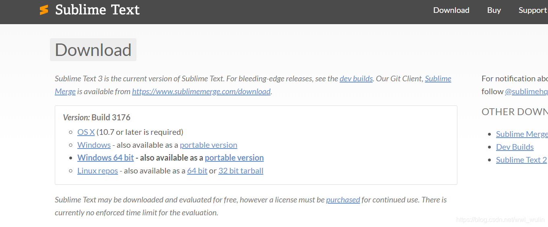The image size is (548, 227).
Task: Click the '(10.7 or later is required)' note
Action: (140, 132)
